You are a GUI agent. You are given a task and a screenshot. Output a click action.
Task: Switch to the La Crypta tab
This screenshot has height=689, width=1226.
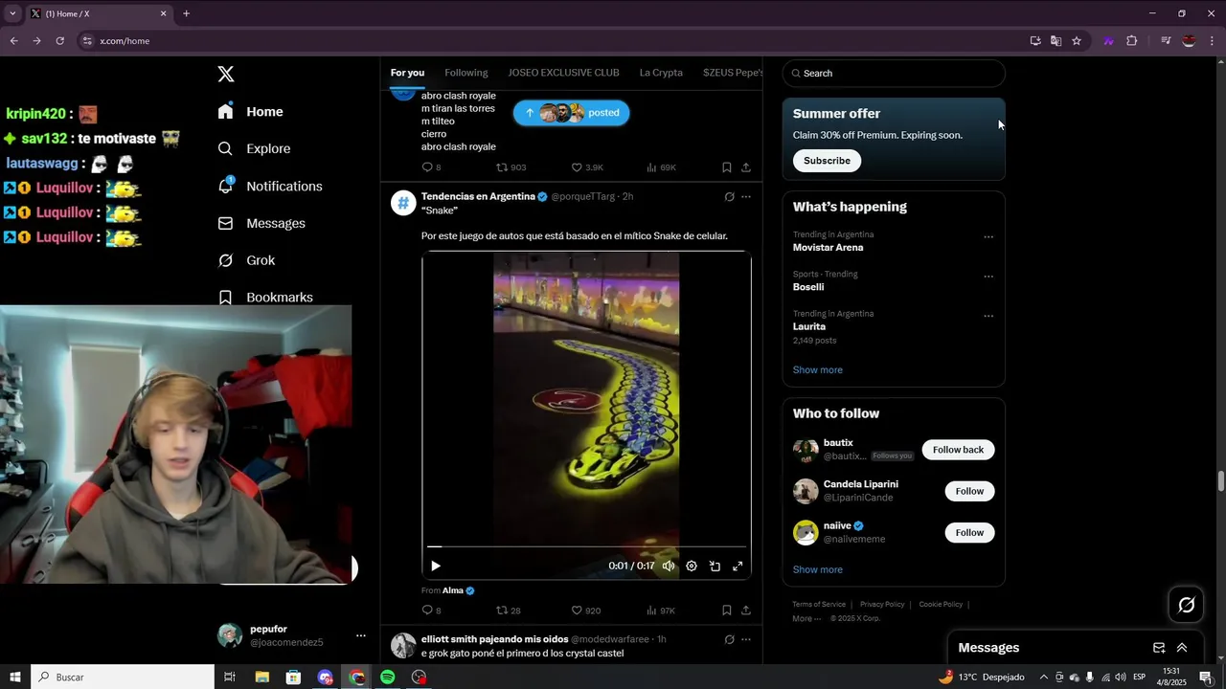[661, 73]
